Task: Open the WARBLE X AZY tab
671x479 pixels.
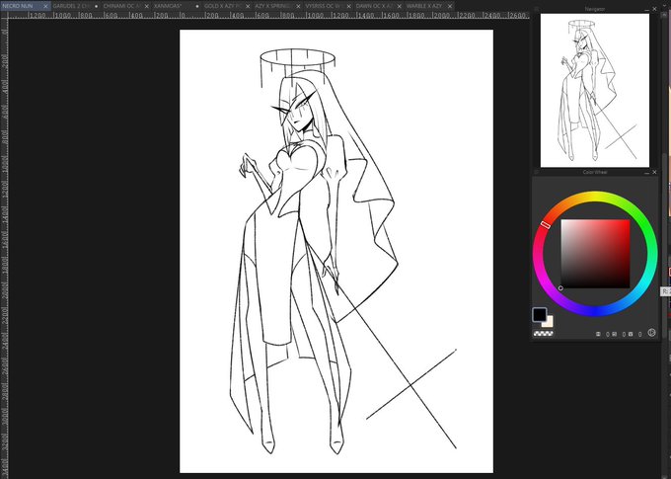Action: pyautogui.click(x=424, y=6)
